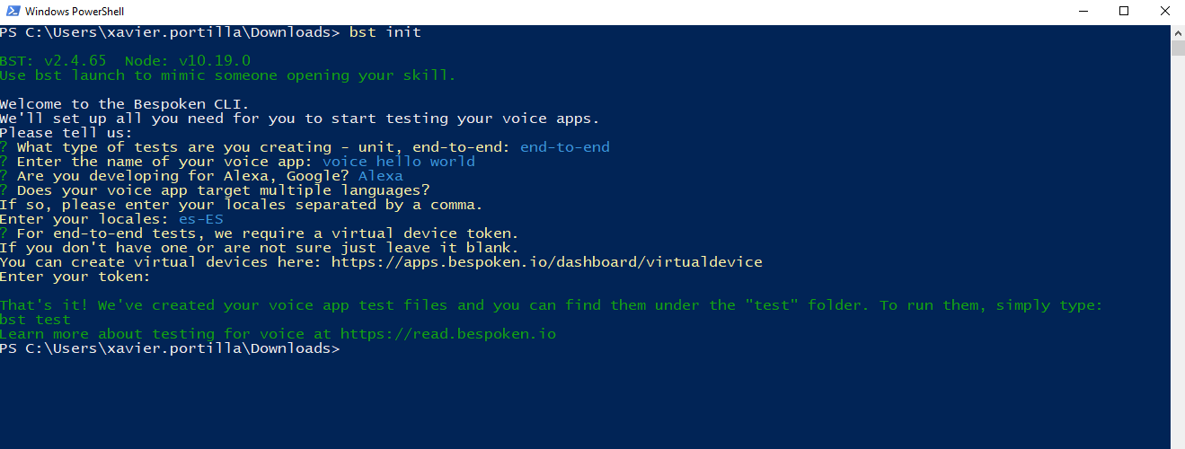Click the "Alexa" platform answer
The image size is (1185, 449).
(380, 176)
